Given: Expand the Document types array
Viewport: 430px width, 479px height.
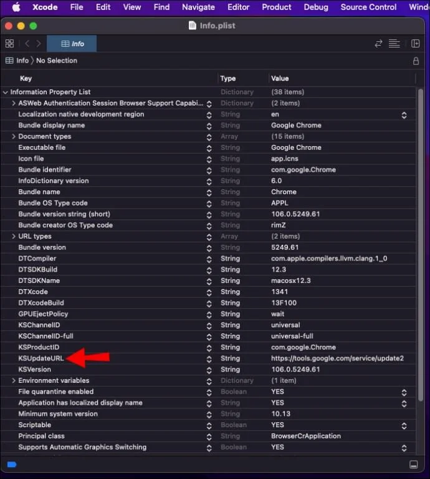Looking at the screenshot, I should coord(14,137).
